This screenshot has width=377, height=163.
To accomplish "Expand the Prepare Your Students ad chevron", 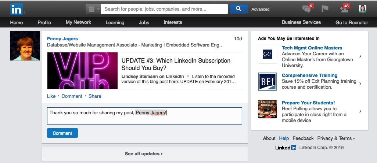I will (x=360, y=111).
